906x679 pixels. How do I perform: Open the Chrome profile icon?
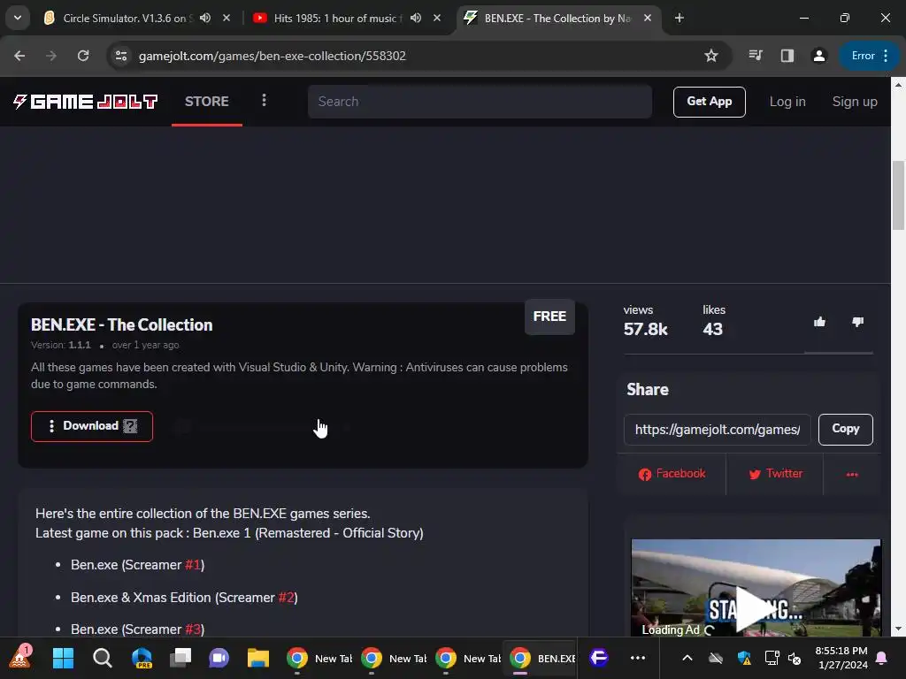(x=818, y=56)
